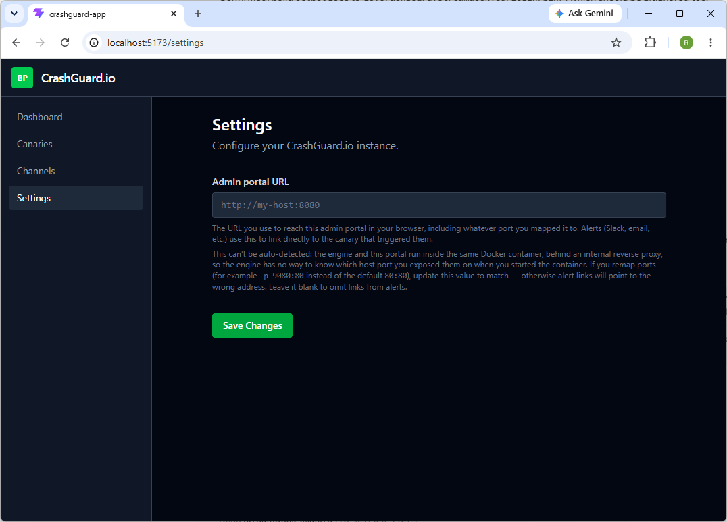Click the CrashGuard.io brand title

(x=78, y=78)
